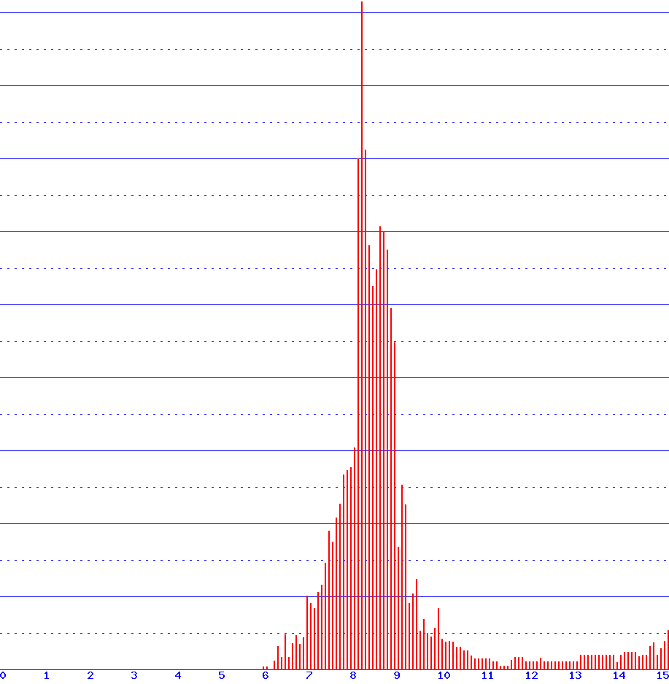669x684 pixels.
Task: Click x-axis label 8
Action: [353, 676]
